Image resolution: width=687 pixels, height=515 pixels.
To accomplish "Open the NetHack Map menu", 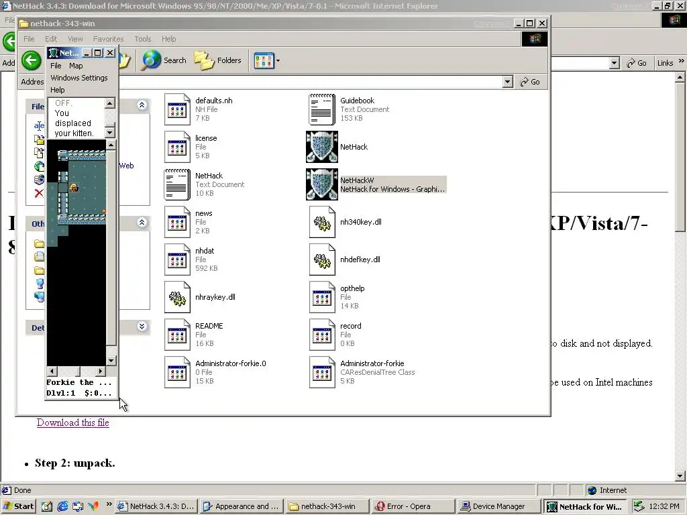I will 76,66.
